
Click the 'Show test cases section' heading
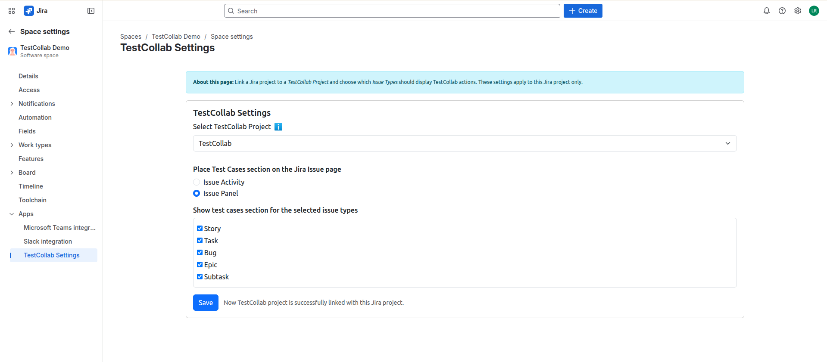tap(275, 210)
